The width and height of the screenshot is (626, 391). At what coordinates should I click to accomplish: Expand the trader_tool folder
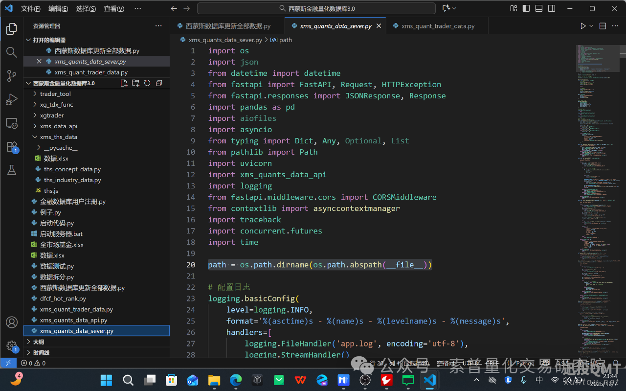(55, 94)
